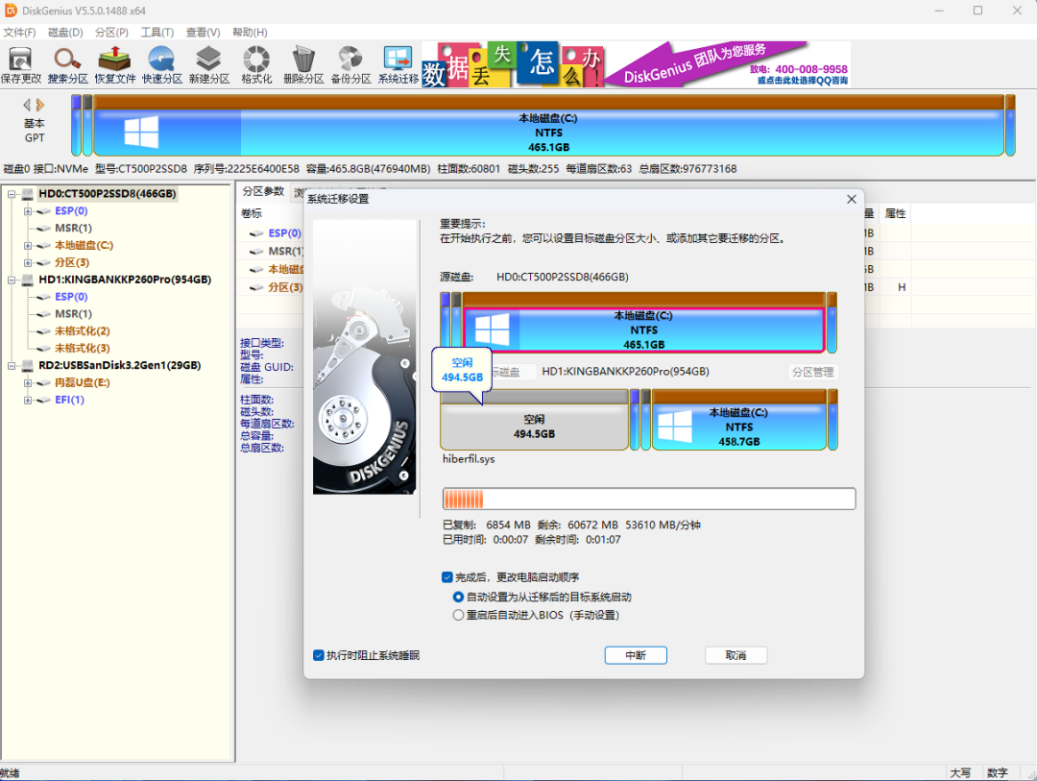Open the 磁盘(D) menu

pos(65,33)
